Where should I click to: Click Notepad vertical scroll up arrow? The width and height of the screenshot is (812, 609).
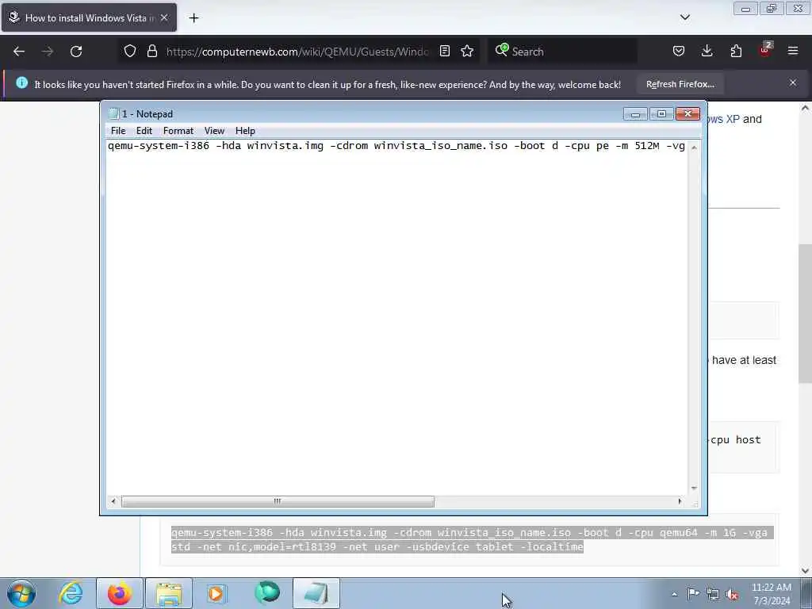[694, 147]
